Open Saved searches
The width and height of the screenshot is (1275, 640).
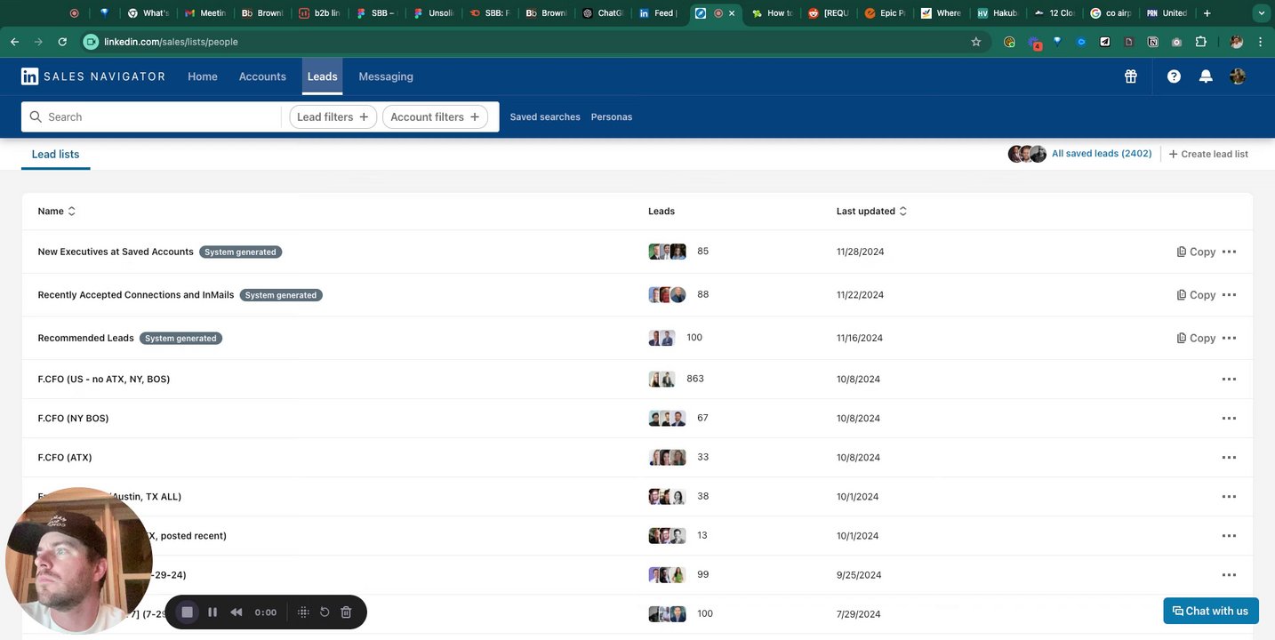[x=545, y=116]
